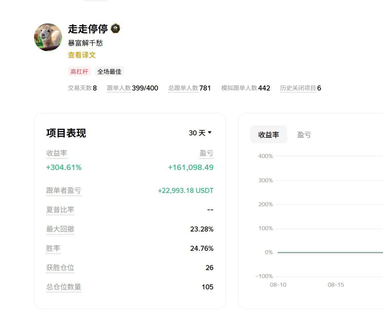Click the +304.61% return figure
The image size is (383, 312).
click(64, 167)
